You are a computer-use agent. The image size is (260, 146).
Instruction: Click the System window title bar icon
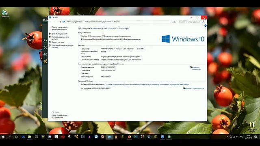point(50,17)
